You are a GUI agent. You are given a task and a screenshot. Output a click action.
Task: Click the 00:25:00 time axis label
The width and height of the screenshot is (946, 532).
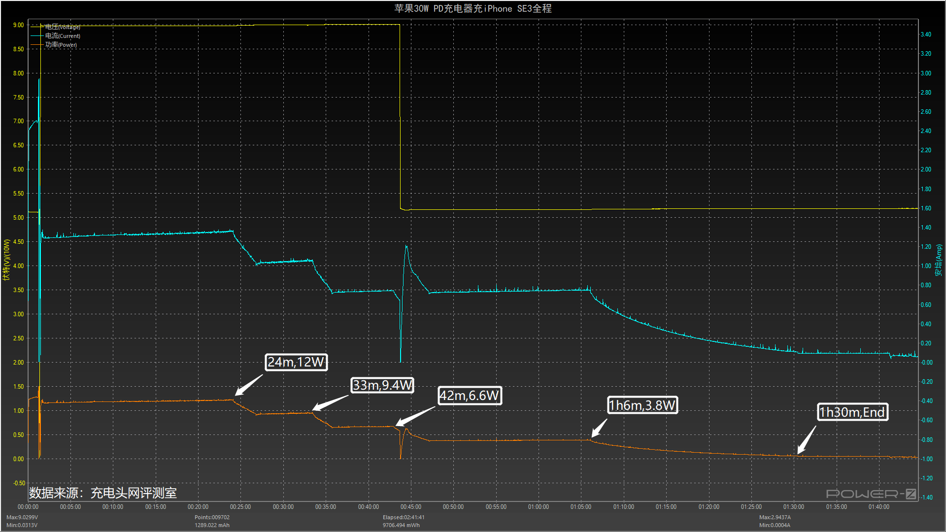click(x=240, y=507)
